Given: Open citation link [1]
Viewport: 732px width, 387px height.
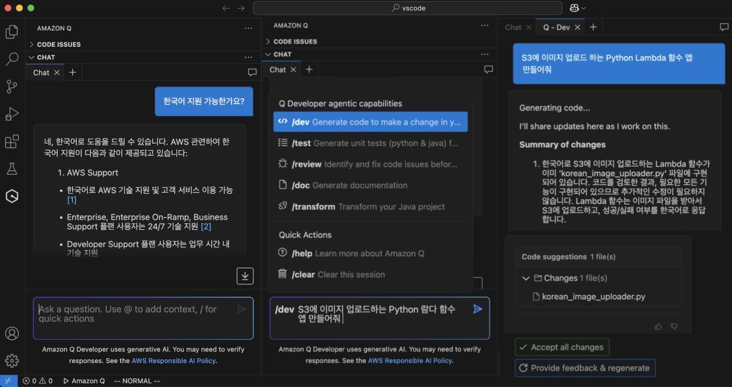Looking at the screenshot, I should 71,200.
